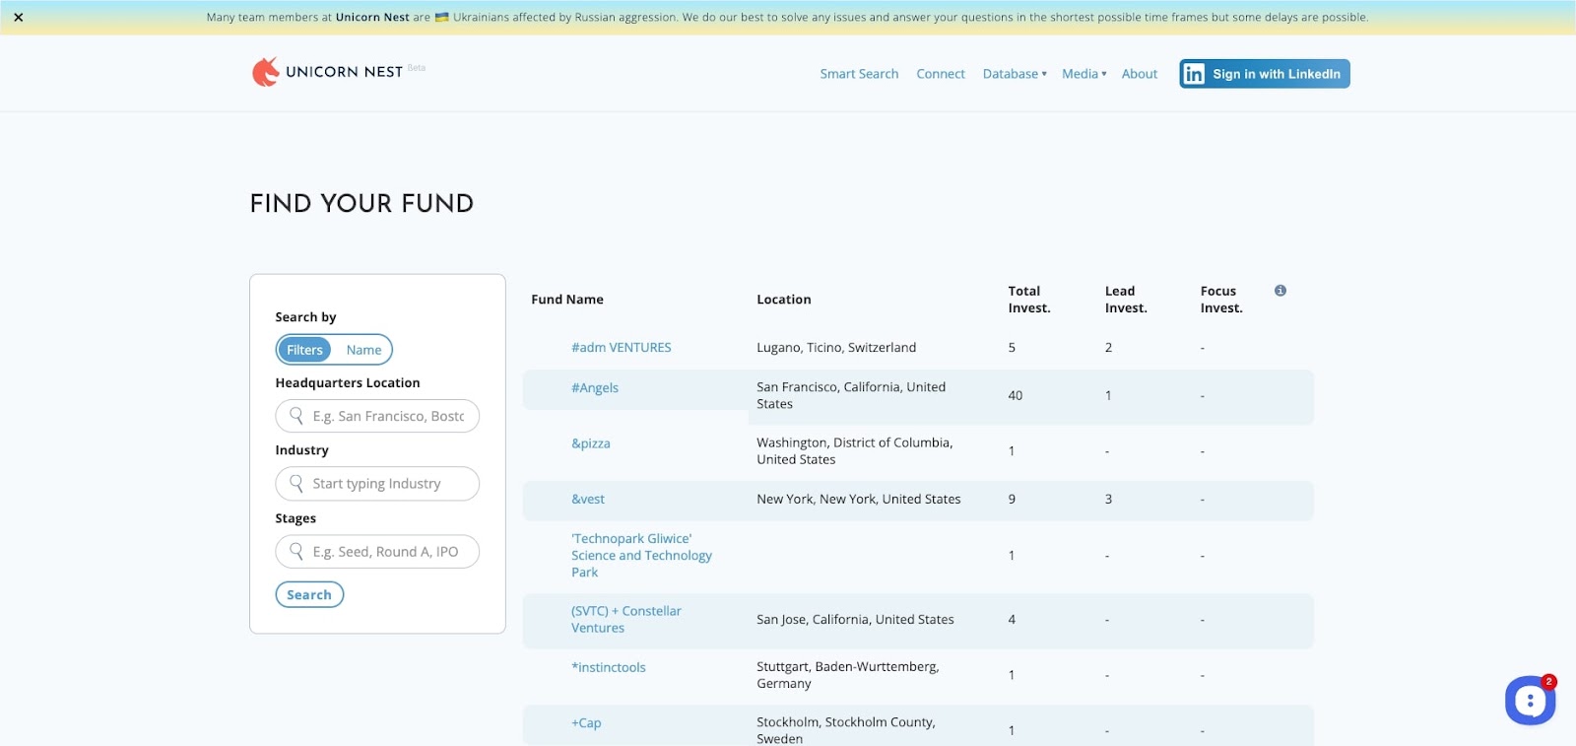Click magnifier icon in Industry field
The height and width of the screenshot is (746, 1576).
296,484
